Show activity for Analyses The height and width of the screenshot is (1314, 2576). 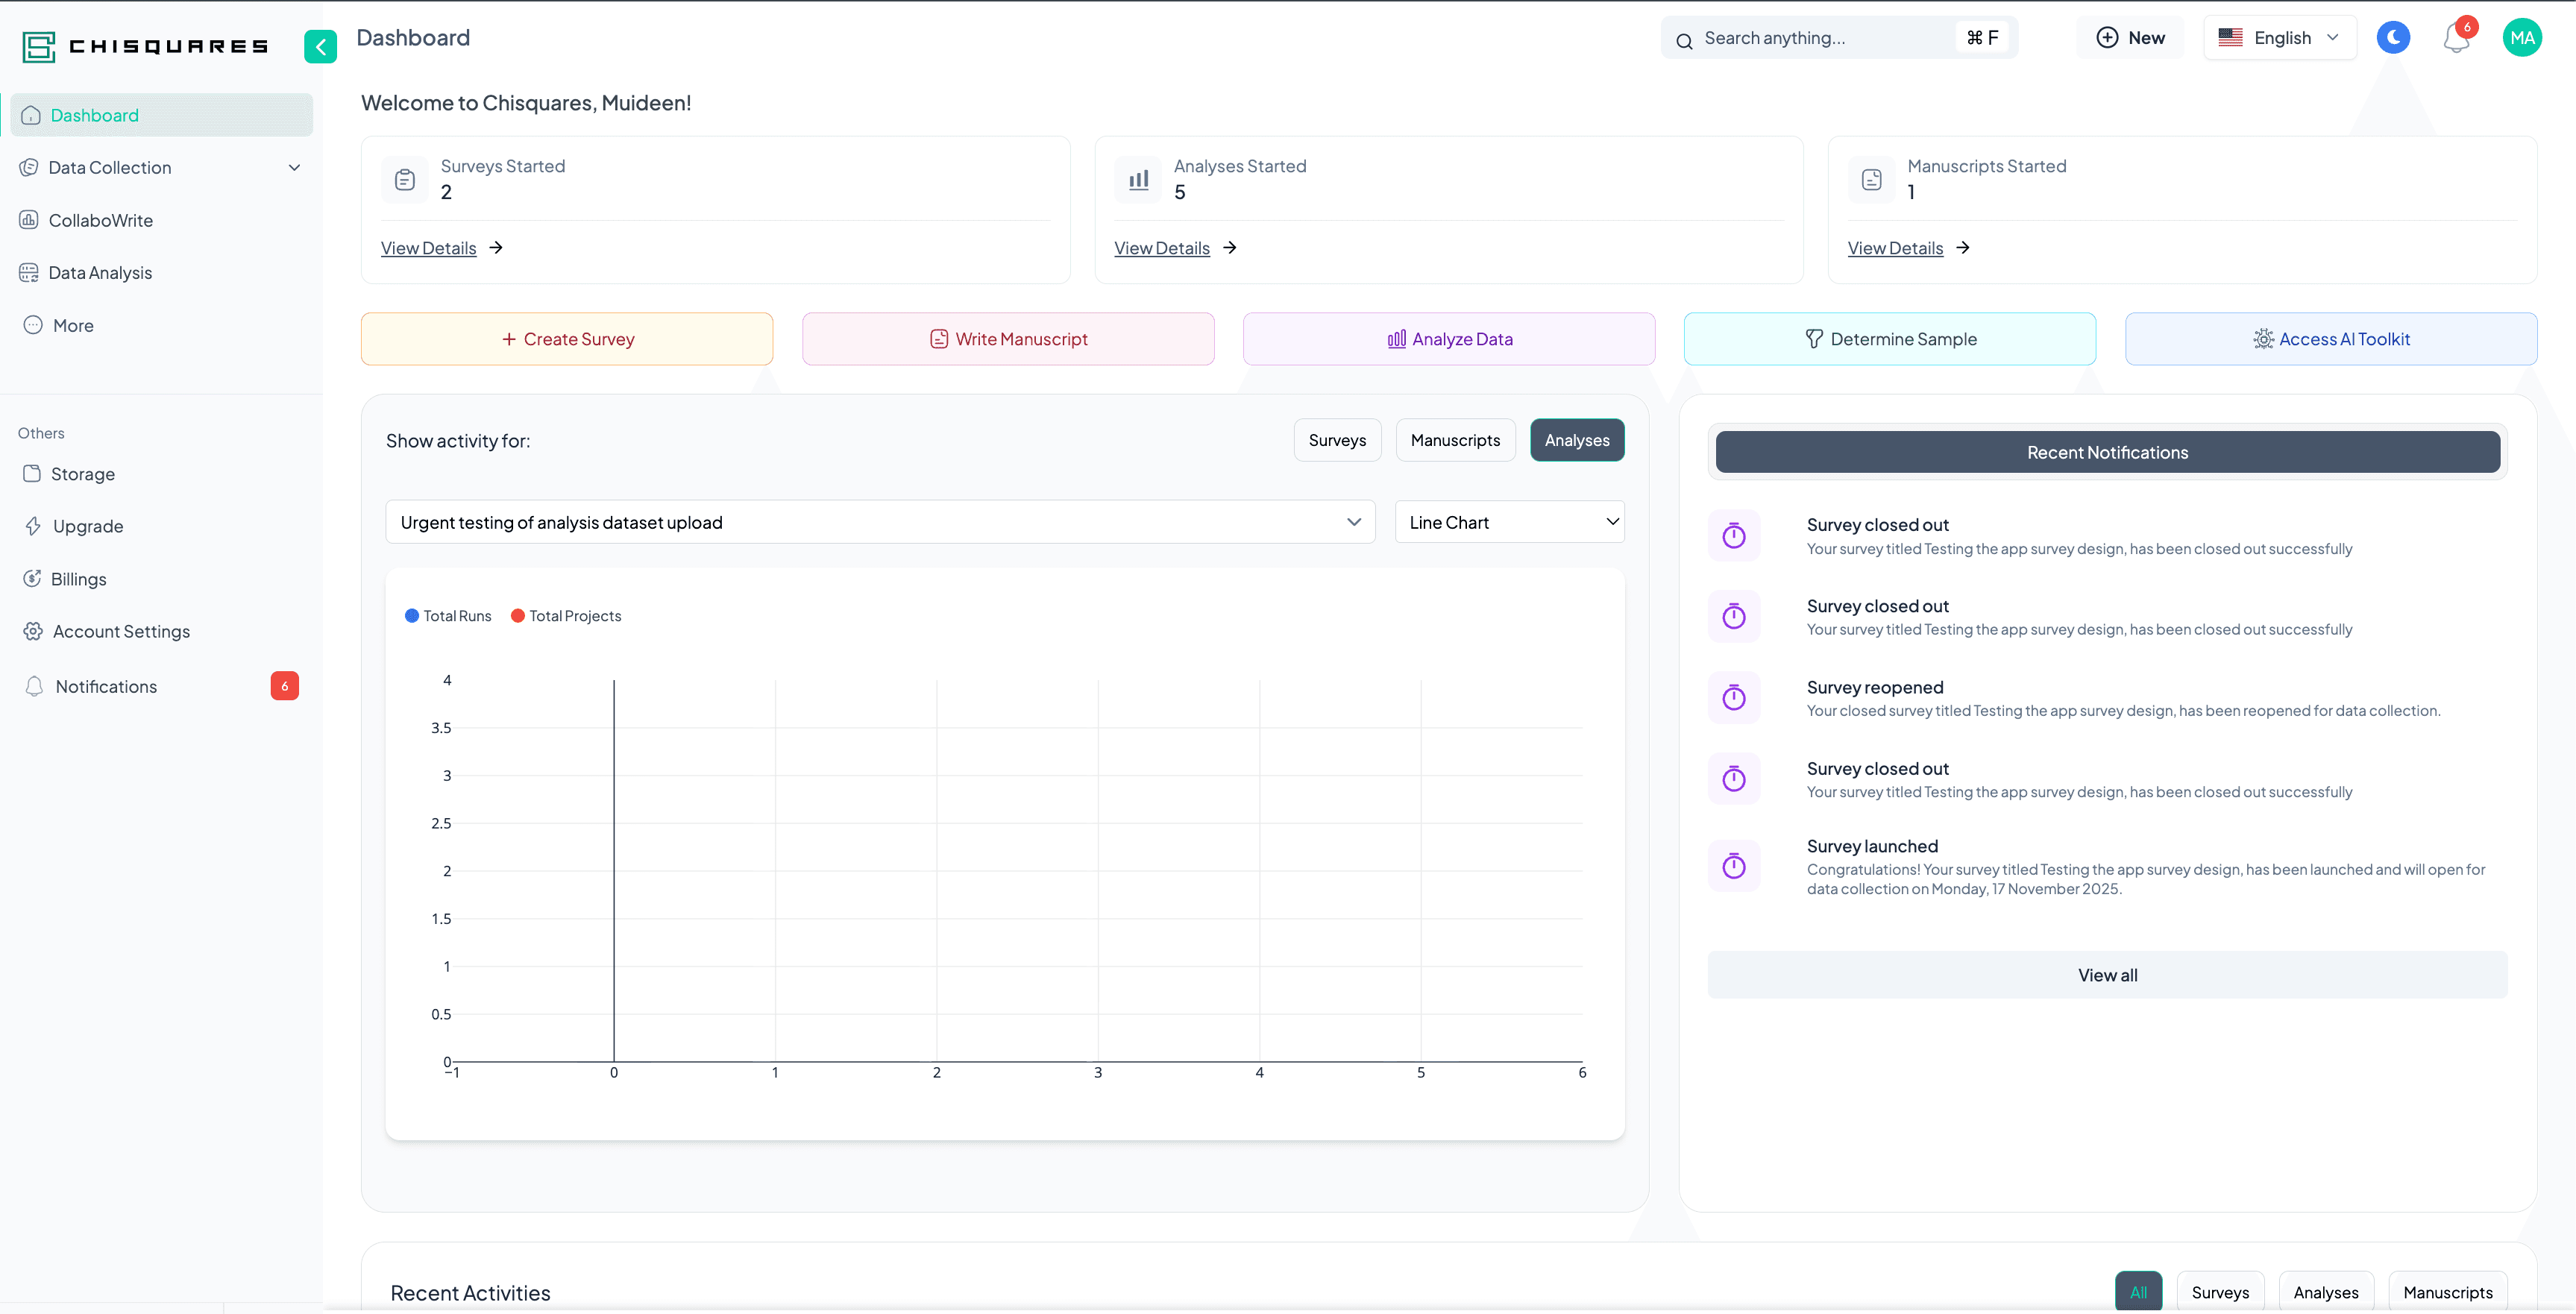1577,440
